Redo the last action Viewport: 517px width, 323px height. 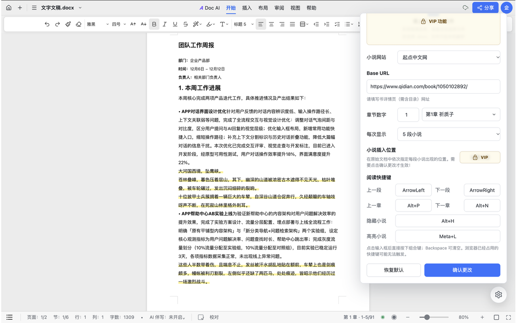57,24
